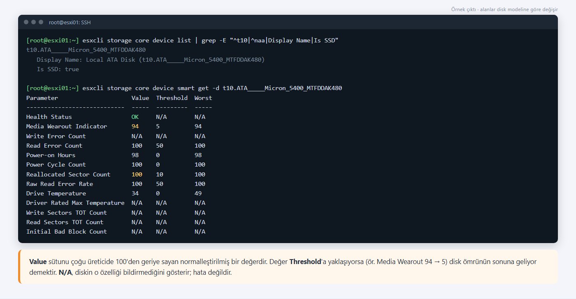This screenshot has width=576, height=299.
Task: Click Drive Temperature value "34"
Action: 135,193
